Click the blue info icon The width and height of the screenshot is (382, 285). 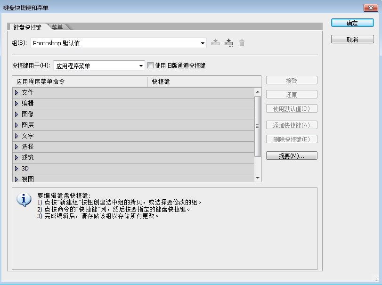24,200
